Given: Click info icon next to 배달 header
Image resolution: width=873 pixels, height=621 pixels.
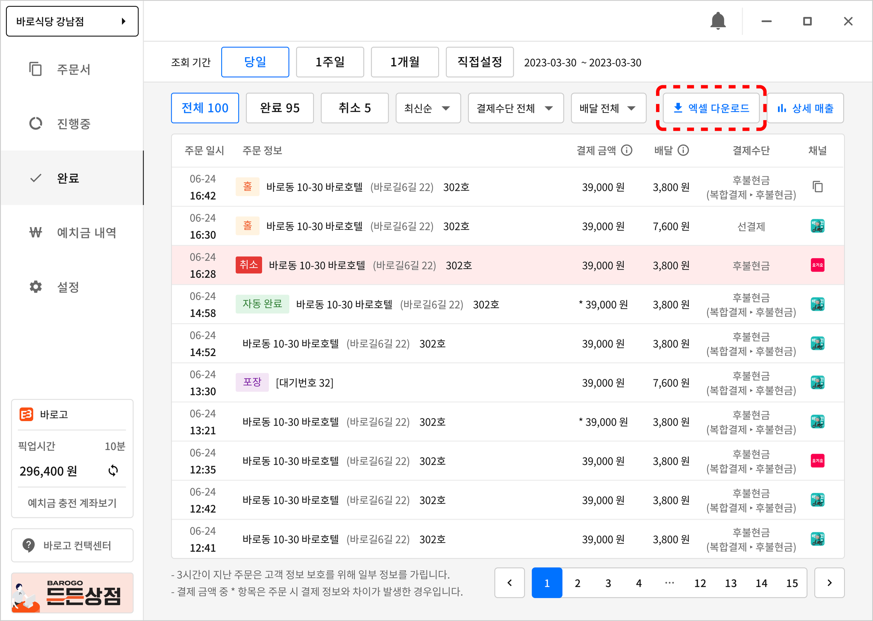Looking at the screenshot, I should (x=683, y=150).
